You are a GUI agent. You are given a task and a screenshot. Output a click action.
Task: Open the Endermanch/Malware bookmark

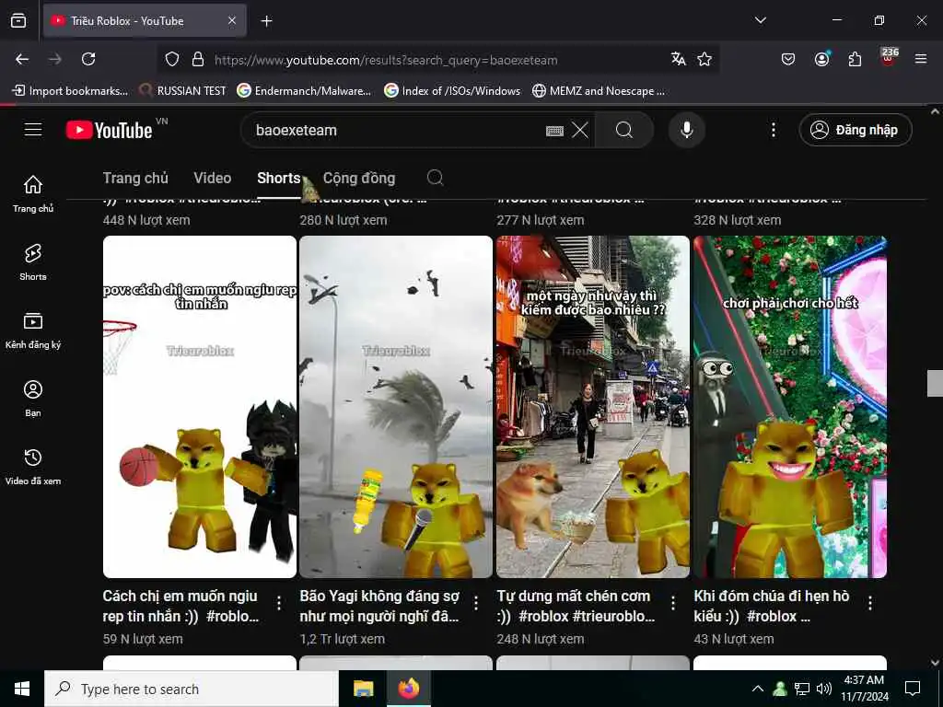(x=304, y=91)
